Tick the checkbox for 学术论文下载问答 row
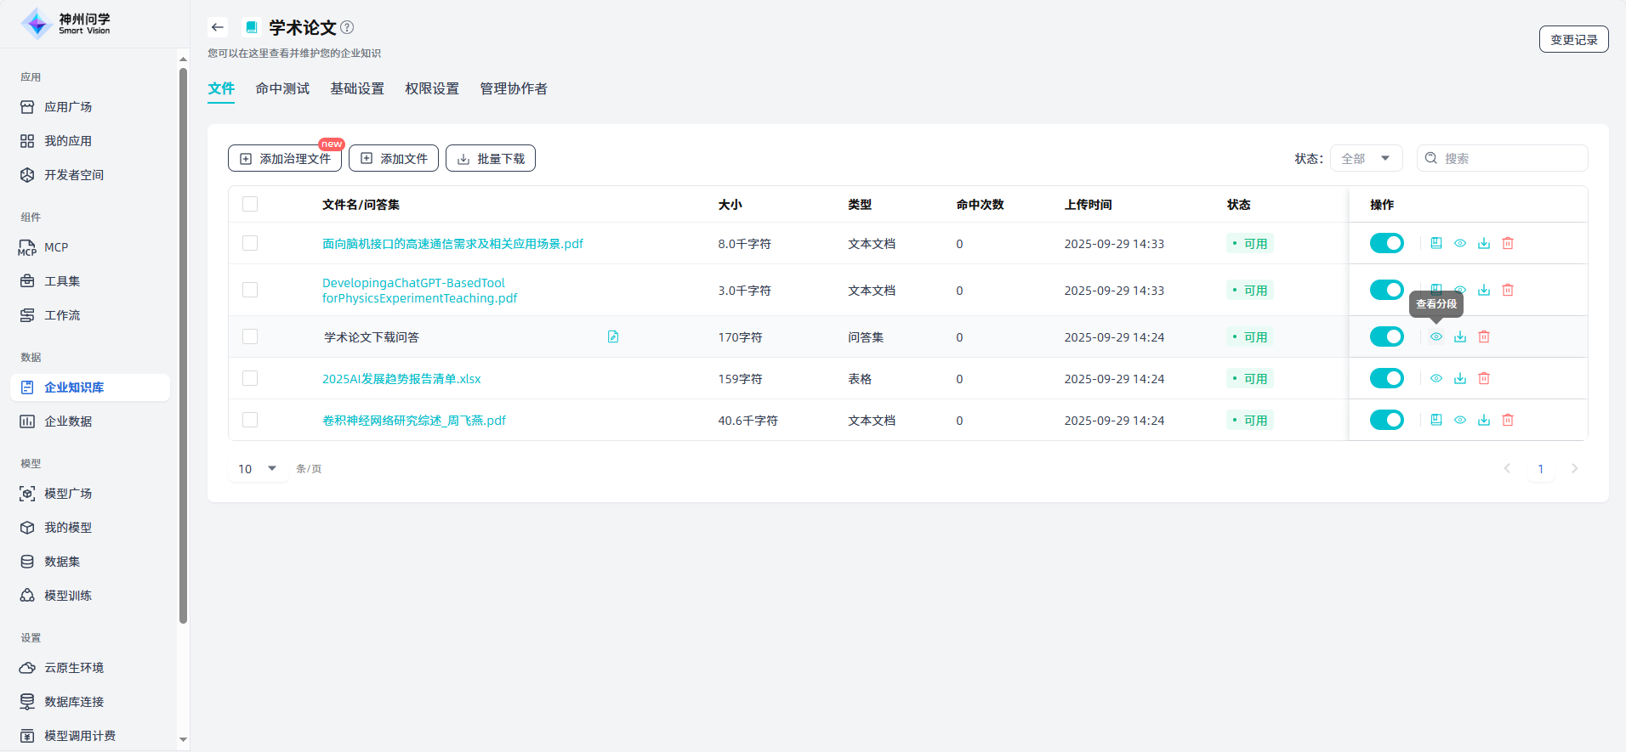1626x752 pixels. [x=250, y=337]
